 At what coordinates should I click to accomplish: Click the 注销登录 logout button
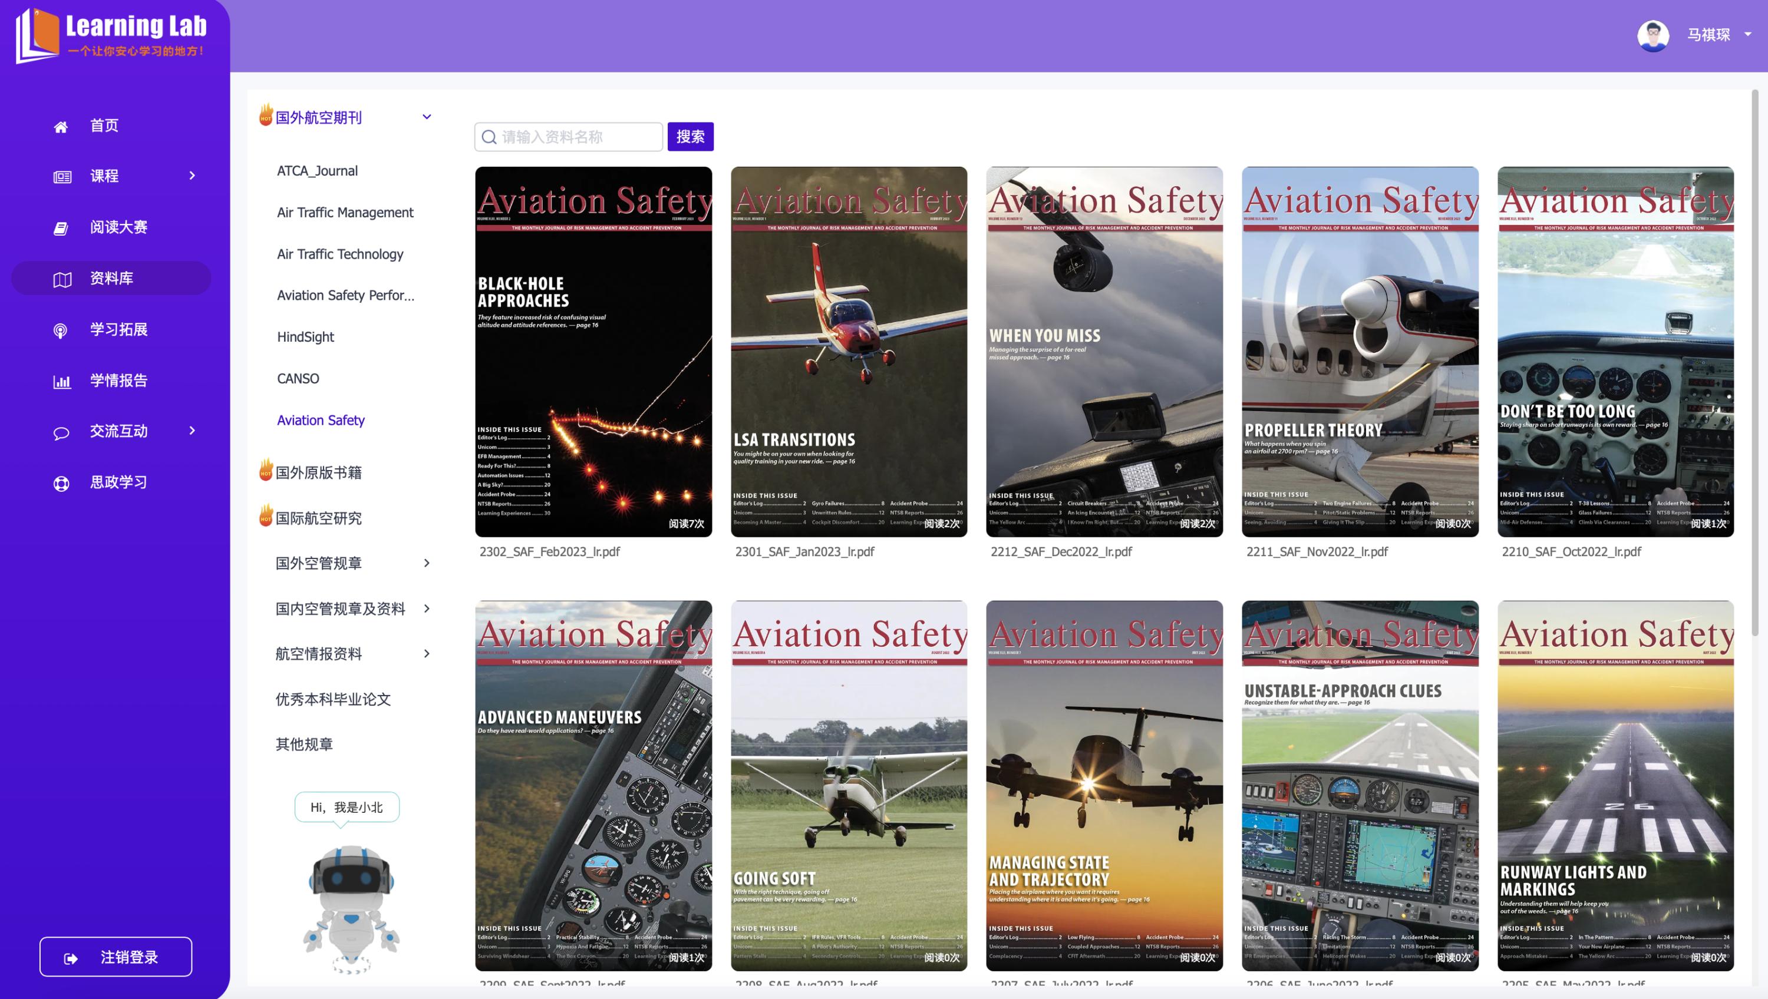click(x=116, y=957)
